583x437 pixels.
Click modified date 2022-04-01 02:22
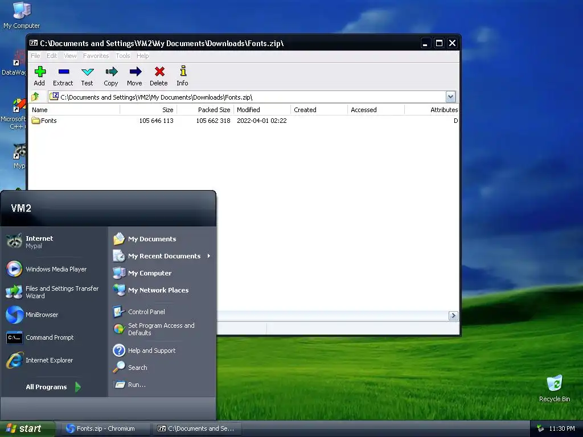(x=262, y=121)
